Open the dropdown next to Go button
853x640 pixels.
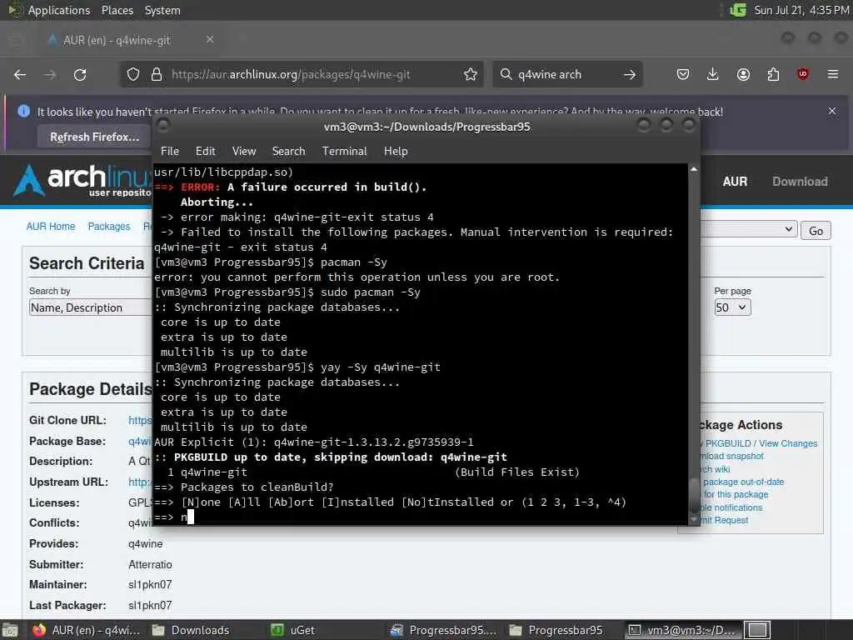pyautogui.click(x=749, y=230)
